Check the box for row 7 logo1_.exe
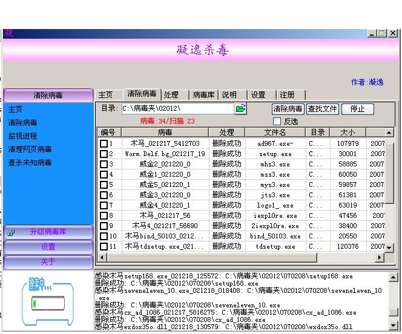 click(104, 205)
